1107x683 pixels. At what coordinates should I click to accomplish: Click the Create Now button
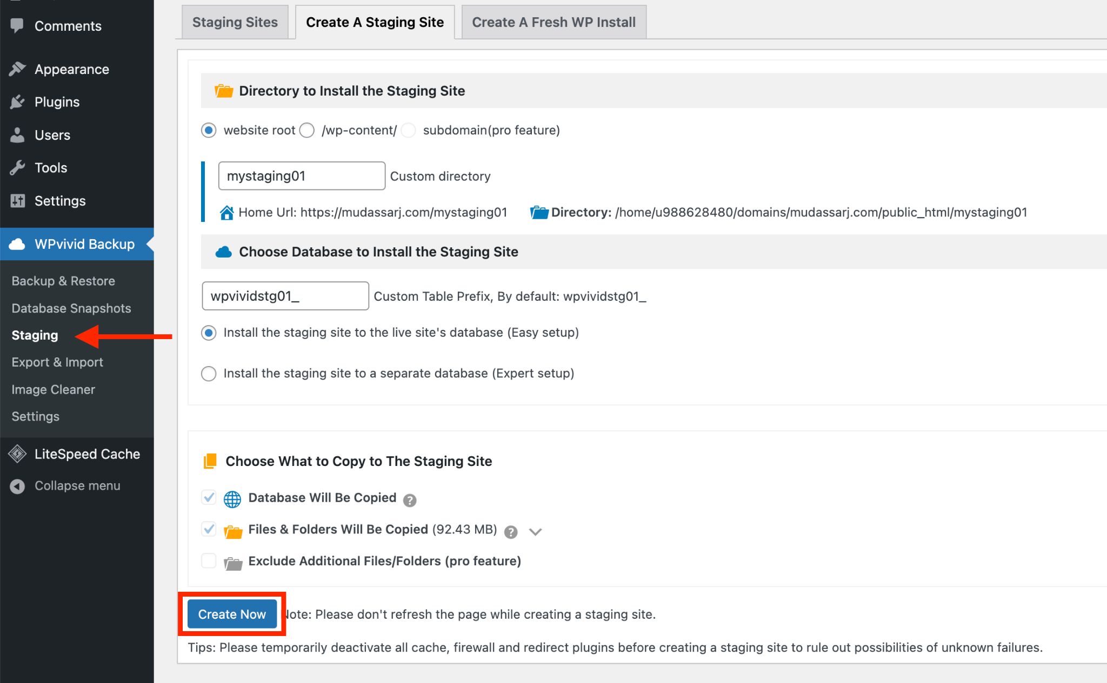[232, 614]
